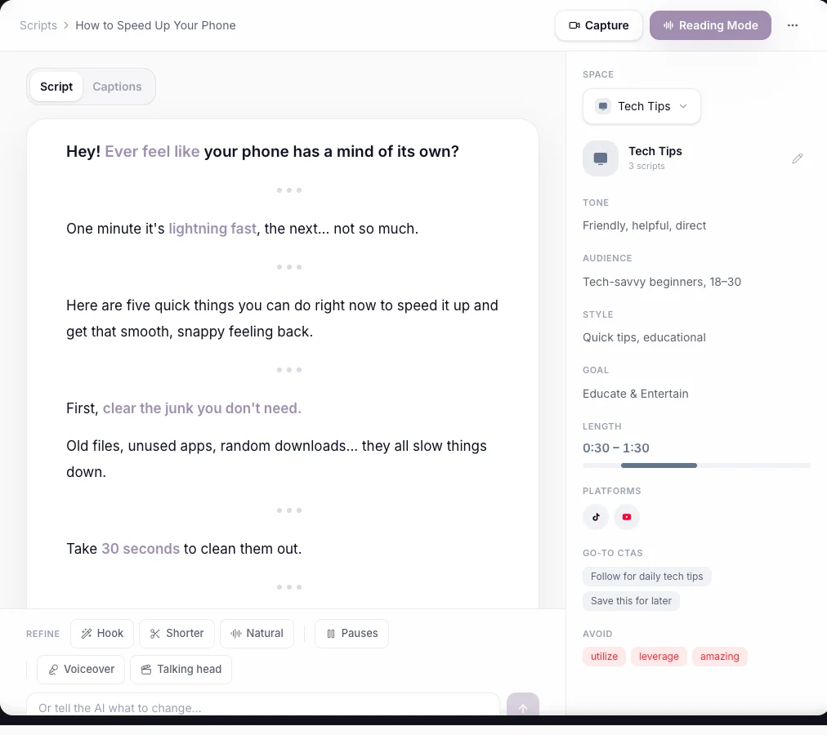
Task: Enter Reading Mode
Action: [710, 25]
